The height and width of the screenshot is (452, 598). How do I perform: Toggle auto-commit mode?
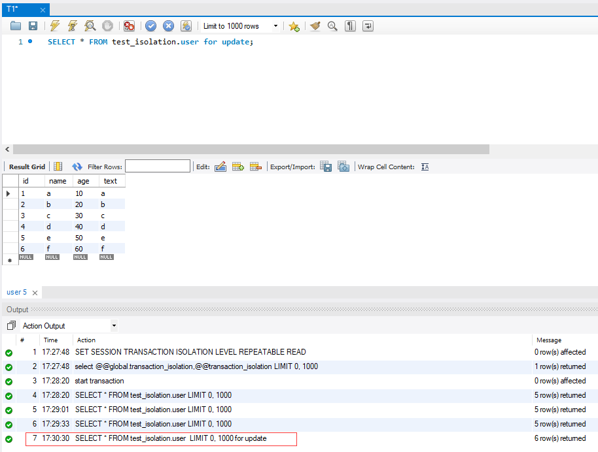pos(186,26)
